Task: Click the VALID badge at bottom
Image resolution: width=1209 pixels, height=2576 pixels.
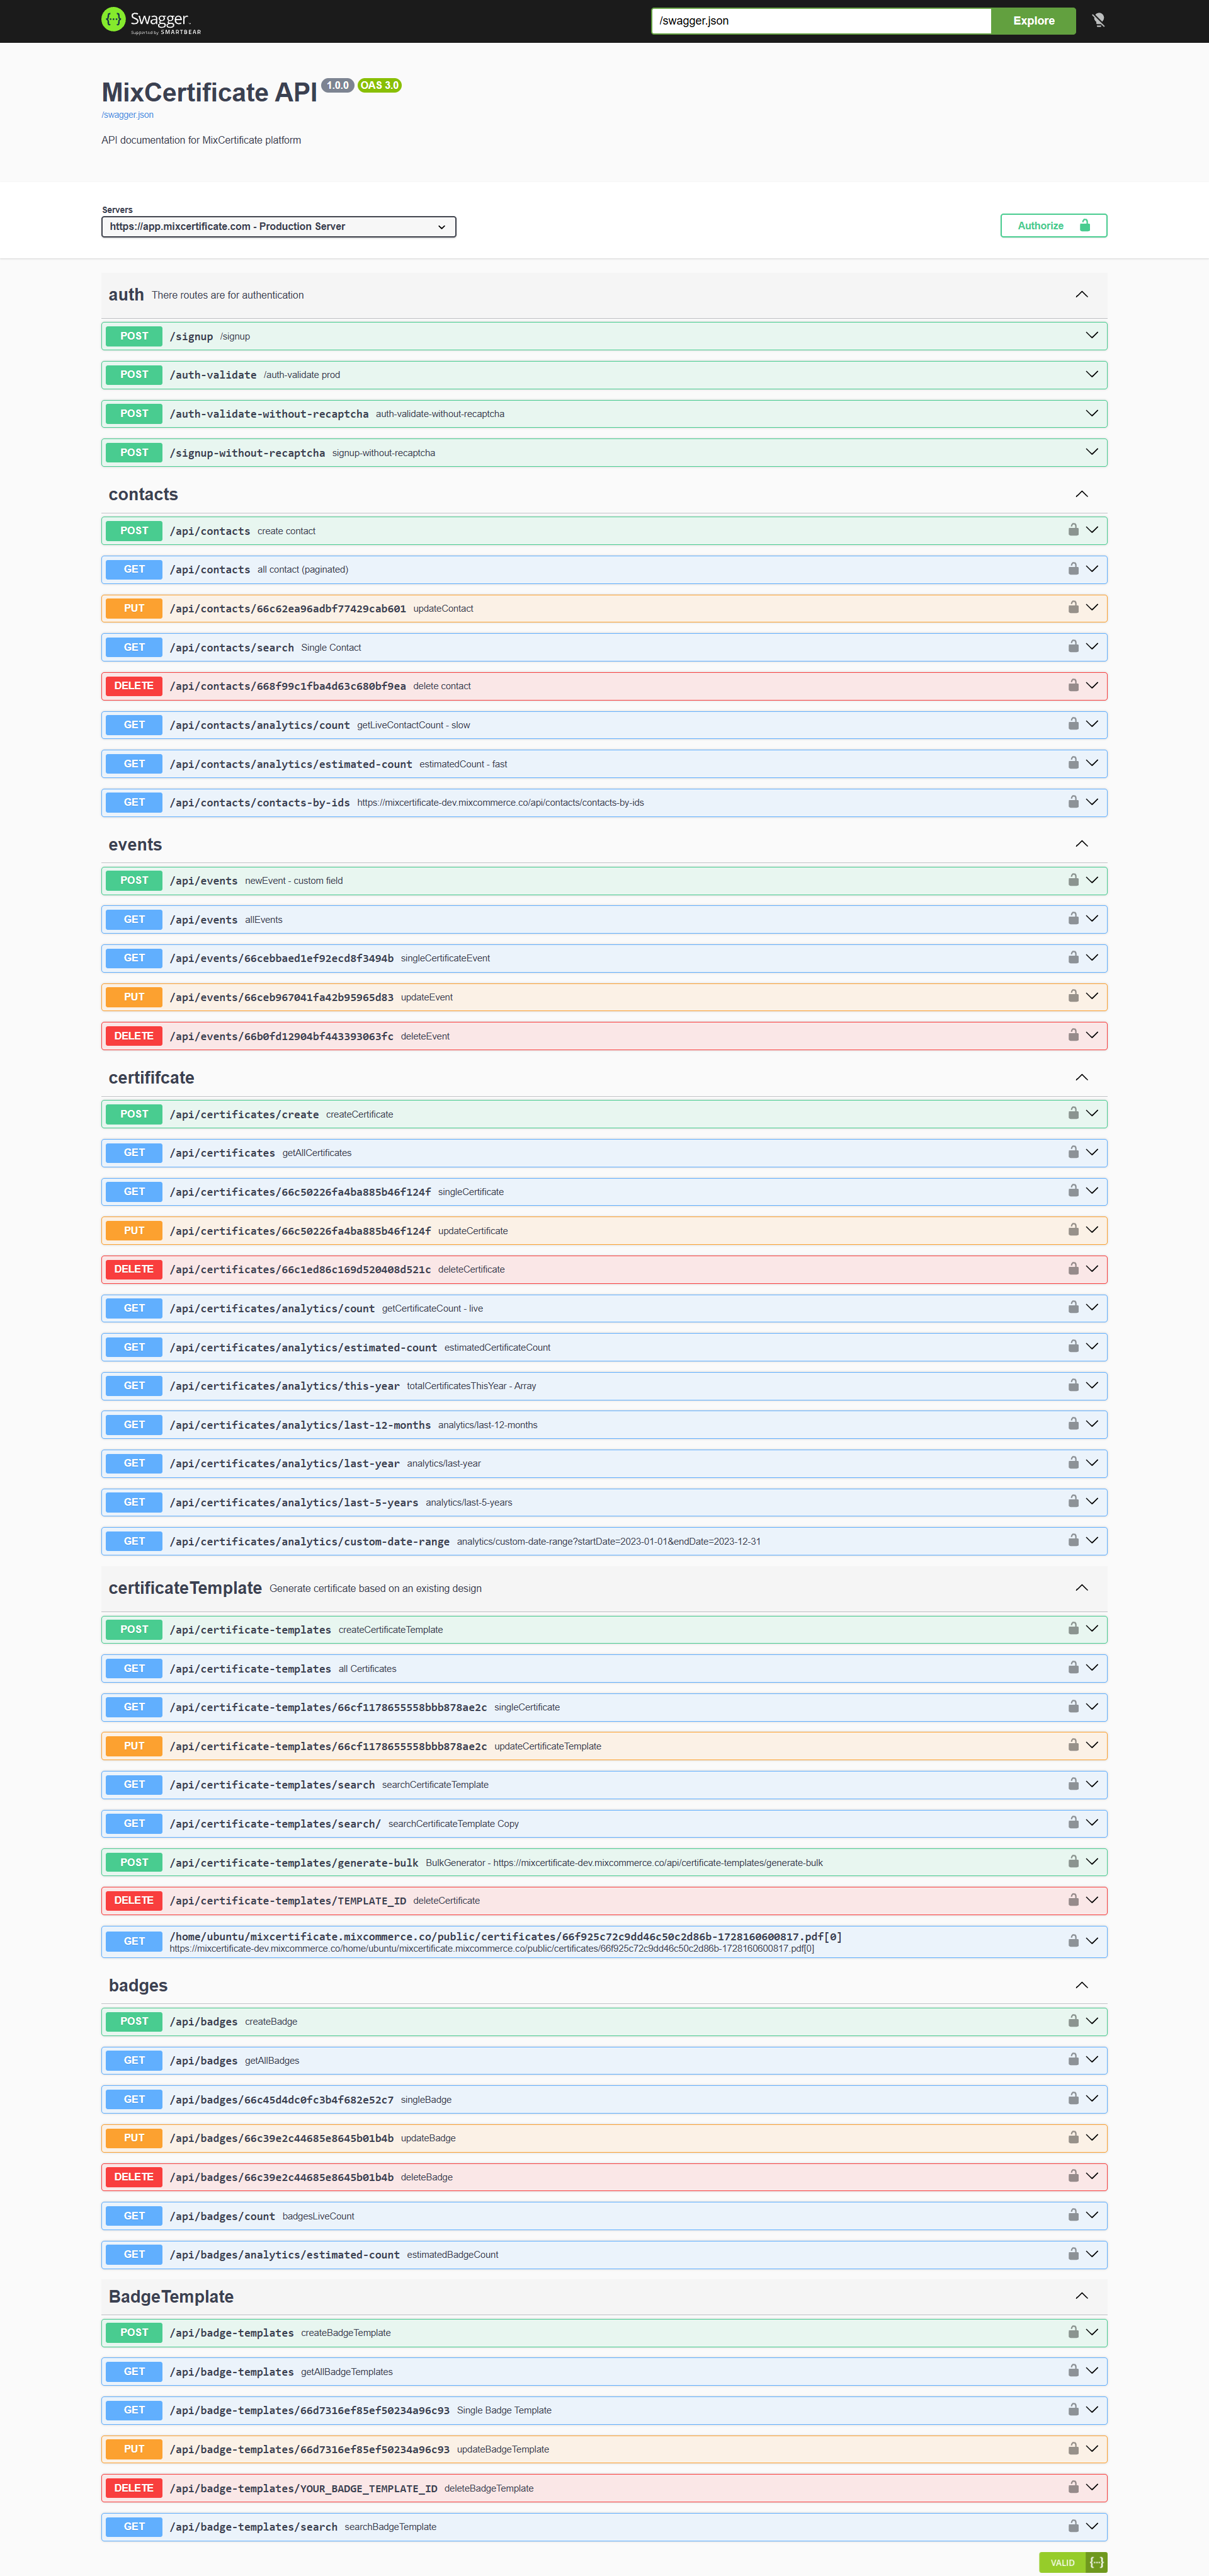Action: click(1062, 2562)
